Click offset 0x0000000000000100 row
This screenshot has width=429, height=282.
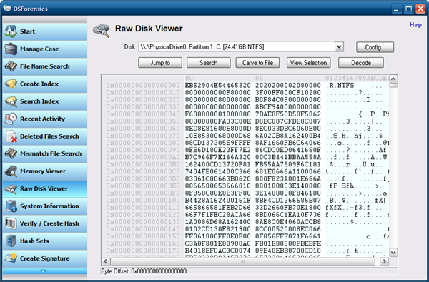coord(143,201)
